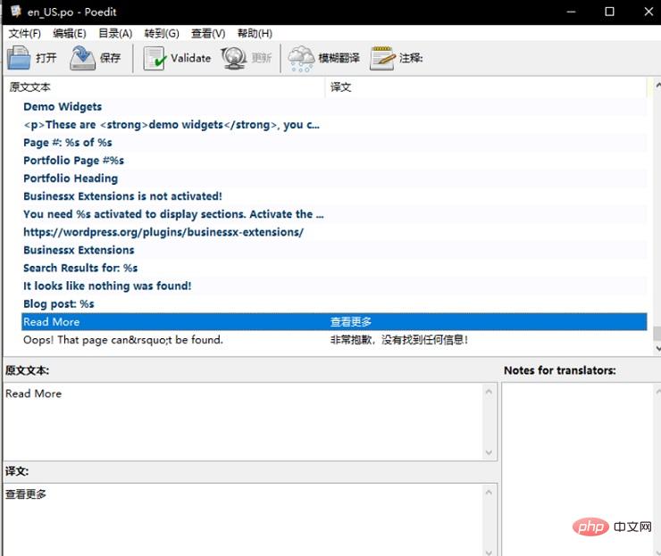Sort by the 译文 column header
This screenshot has width=661, height=556.
tap(486, 87)
